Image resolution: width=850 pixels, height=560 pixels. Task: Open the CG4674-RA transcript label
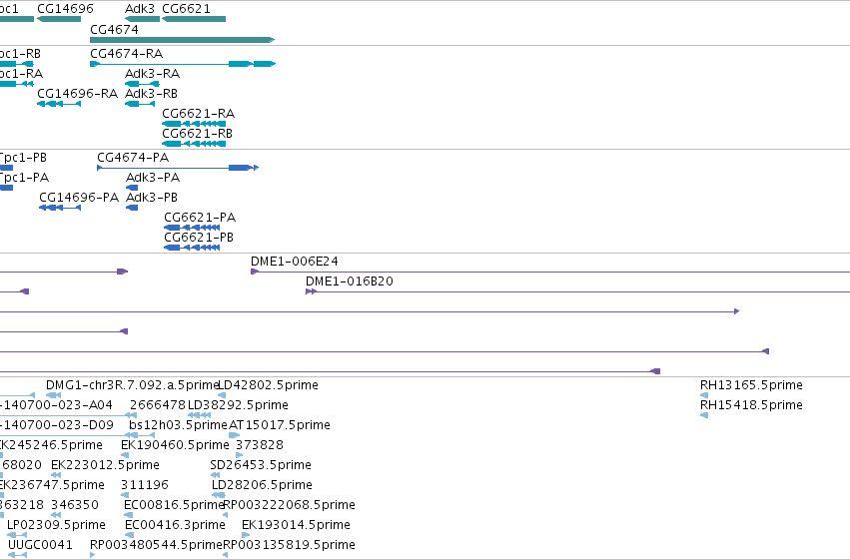[x=126, y=54]
